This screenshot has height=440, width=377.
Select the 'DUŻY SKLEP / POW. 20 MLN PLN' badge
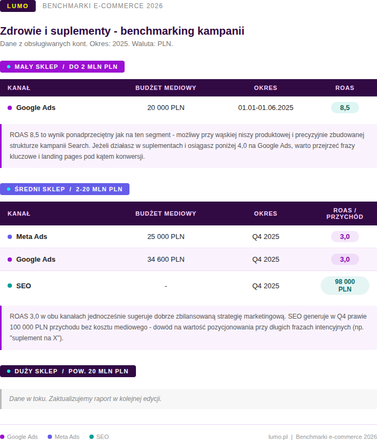tap(68, 371)
